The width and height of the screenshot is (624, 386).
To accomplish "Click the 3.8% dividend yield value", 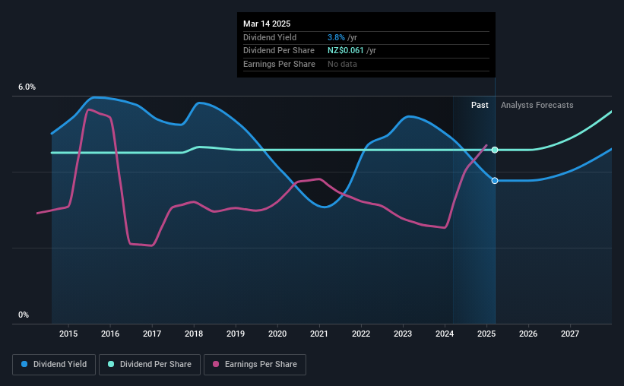I will click(x=336, y=37).
